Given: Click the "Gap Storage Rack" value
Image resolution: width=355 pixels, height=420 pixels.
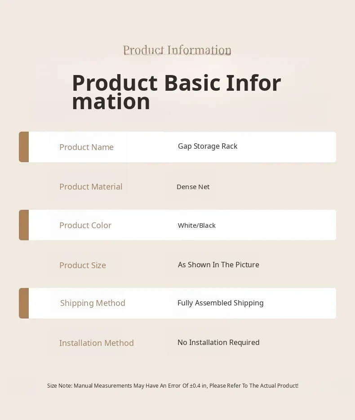Looking at the screenshot, I should 208,146.
